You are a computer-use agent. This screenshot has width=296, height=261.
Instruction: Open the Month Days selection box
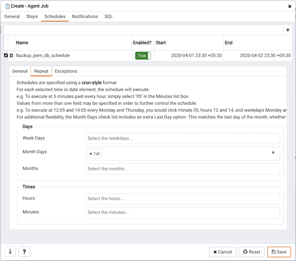pos(182,154)
